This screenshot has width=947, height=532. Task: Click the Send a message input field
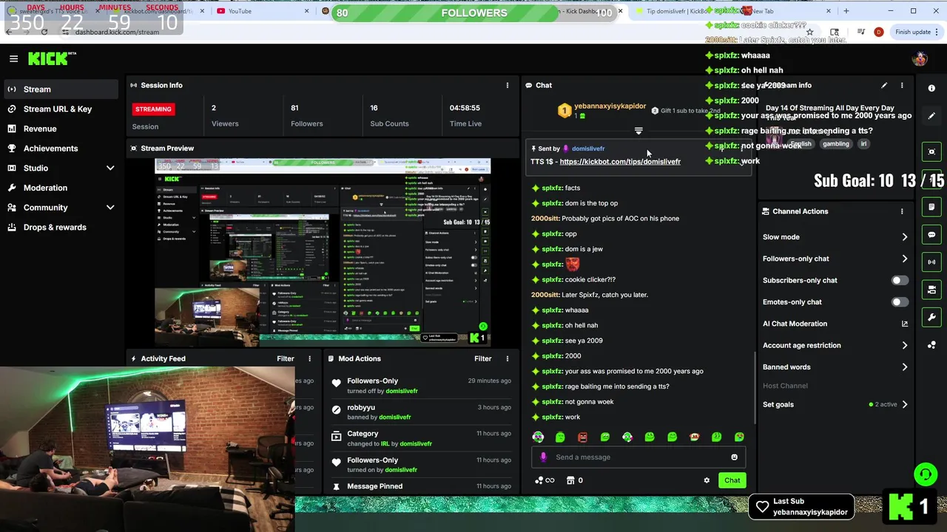[x=638, y=457]
